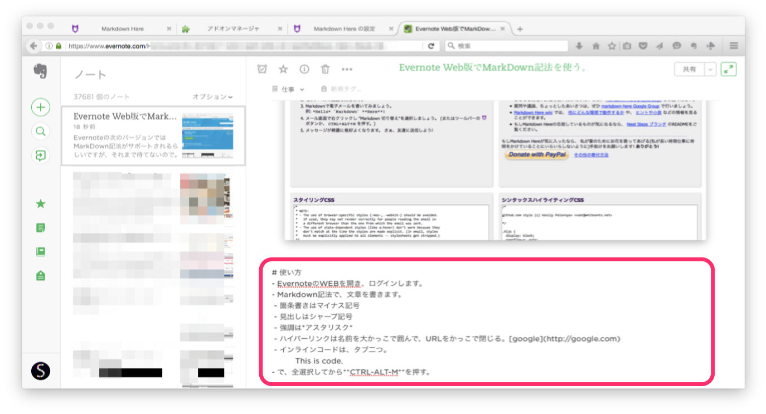Open the Tags icon in the sidebar
The width and height of the screenshot is (766, 414).
[x=41, y=275]
